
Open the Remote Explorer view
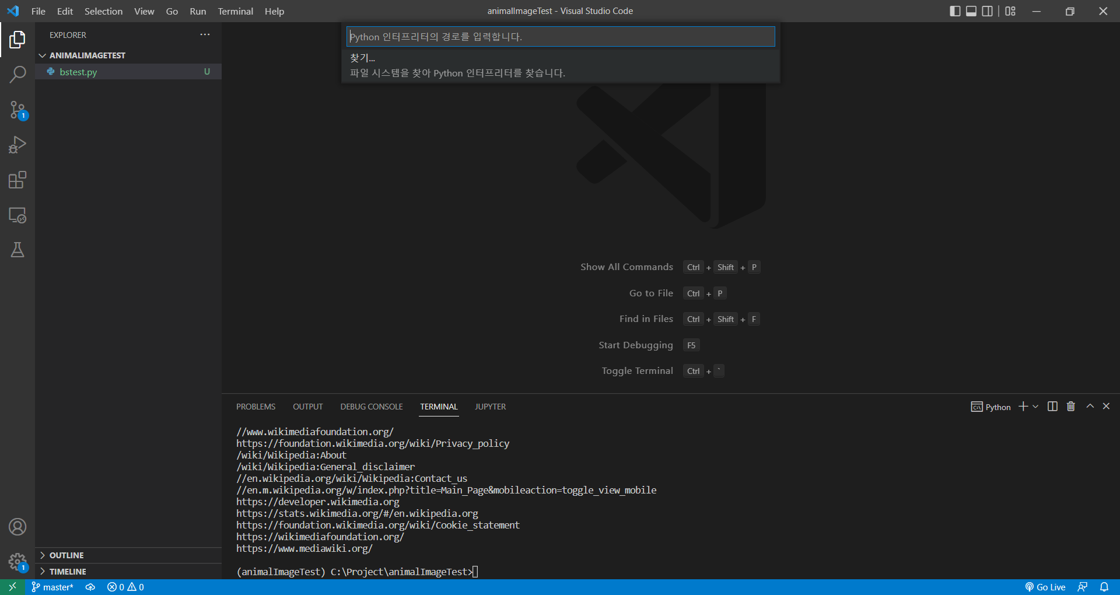click(x=17, y=215)
